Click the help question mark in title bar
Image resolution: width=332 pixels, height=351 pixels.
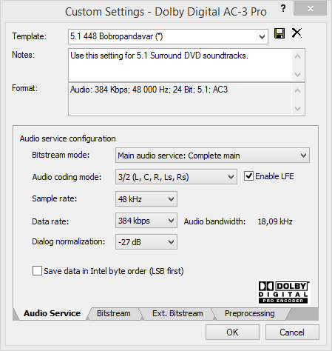point(283,9)
